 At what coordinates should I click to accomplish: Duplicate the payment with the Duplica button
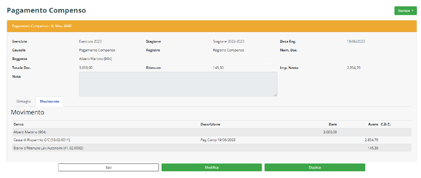coord(314,168)
